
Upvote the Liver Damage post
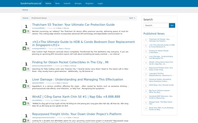pos(24,86)
